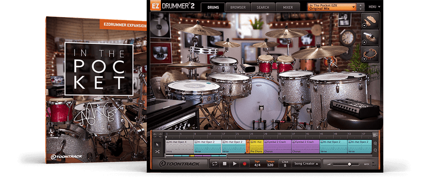This screenshot has width=429, height=184.
Task: Select the scissors split tool
Action: tap(158, 151)
